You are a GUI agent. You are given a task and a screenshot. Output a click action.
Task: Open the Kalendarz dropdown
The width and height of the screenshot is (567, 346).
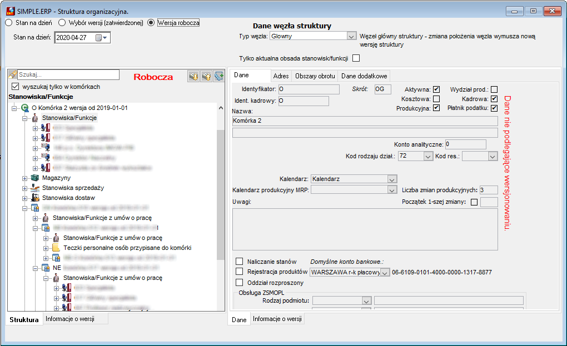coord(392,179)
